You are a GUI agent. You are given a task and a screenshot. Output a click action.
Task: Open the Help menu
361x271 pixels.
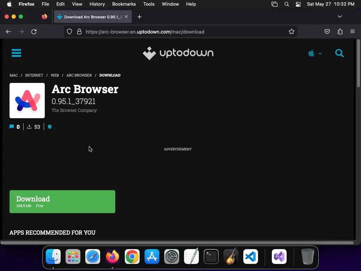(x=191, y=4)
